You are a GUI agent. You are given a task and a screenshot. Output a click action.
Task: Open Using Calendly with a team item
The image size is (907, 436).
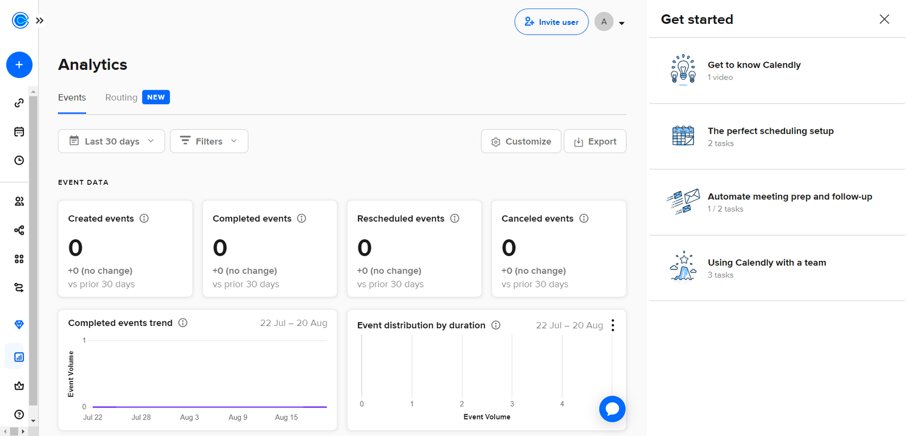(x=777, y=268)
